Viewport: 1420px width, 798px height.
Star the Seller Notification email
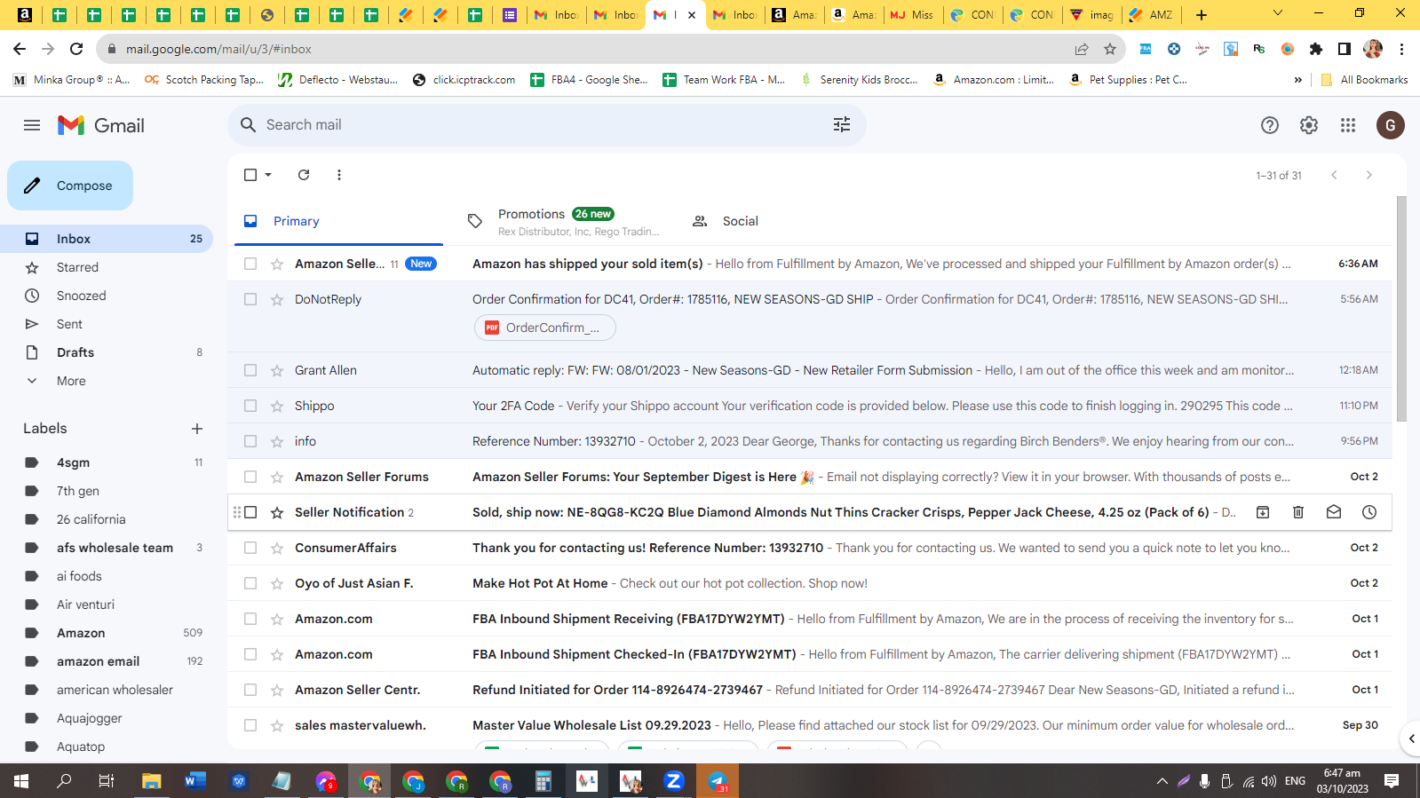pyautogui.click(x=277, y=512)
